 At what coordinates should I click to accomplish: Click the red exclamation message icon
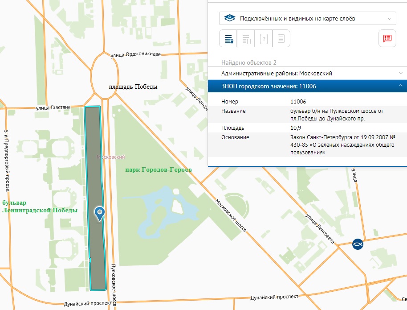click(x=387, y=38)
